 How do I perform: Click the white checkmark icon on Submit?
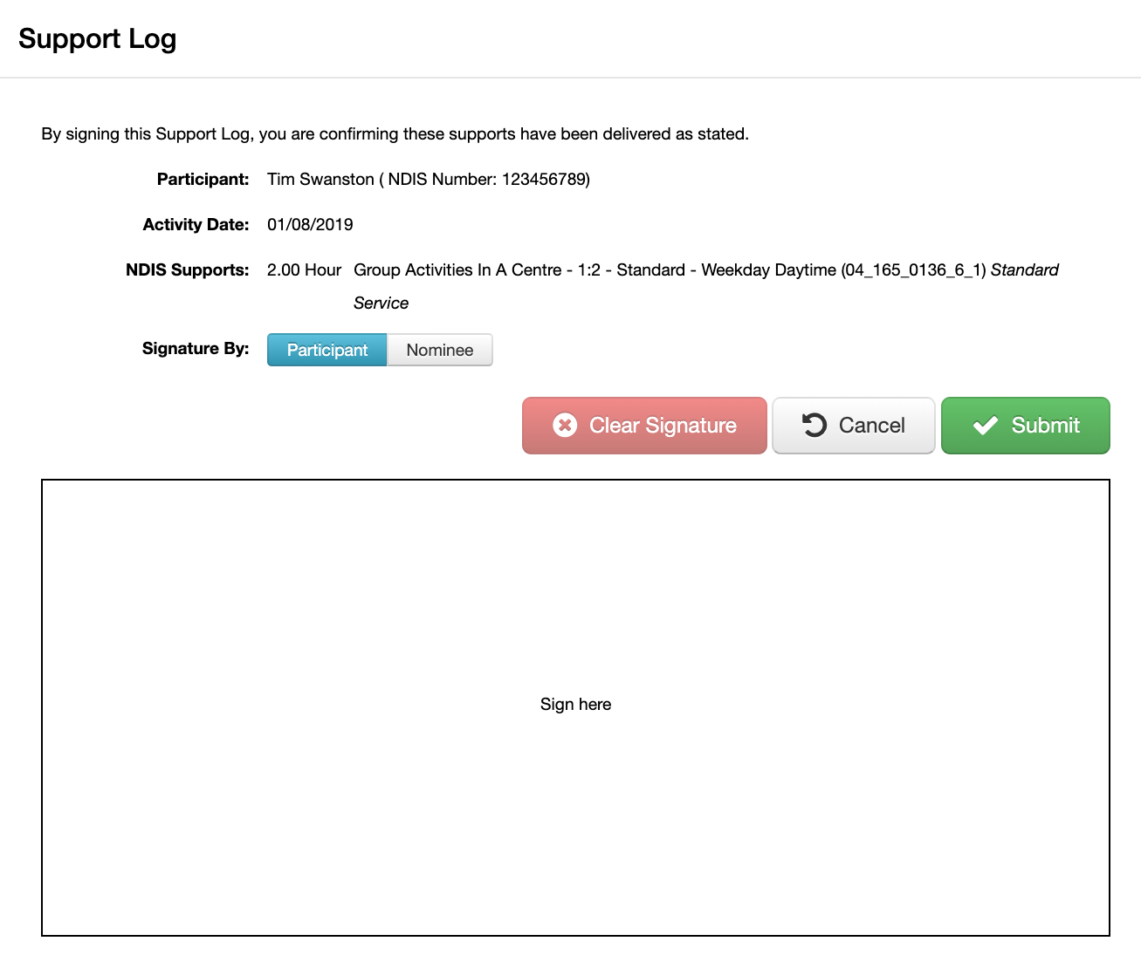[985, 426]
